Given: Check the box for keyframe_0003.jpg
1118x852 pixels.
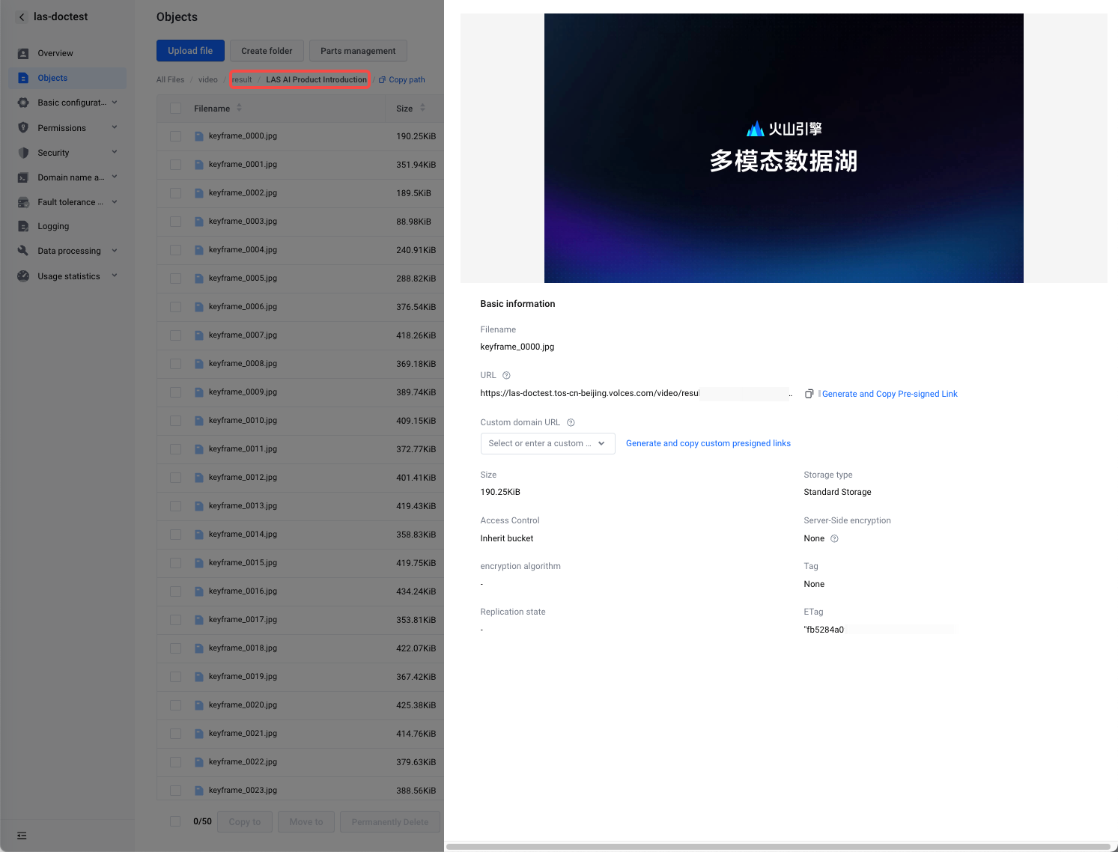Looking at the screenshot, I should click(x=175, y=222).
